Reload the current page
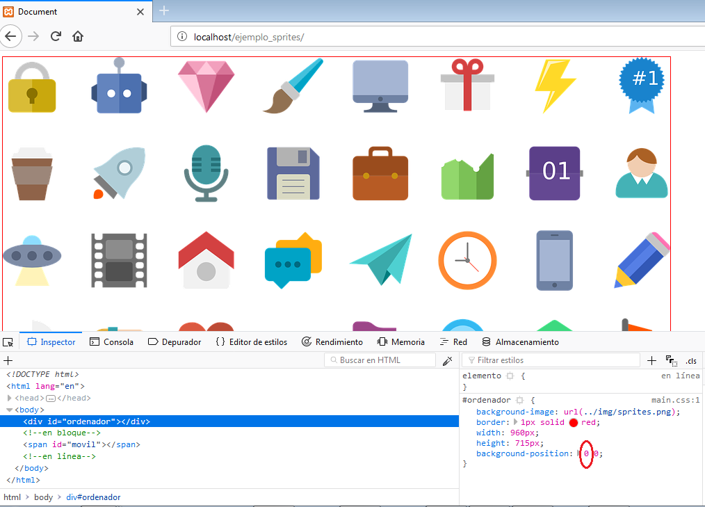705x507 pixels. [56, 36]
